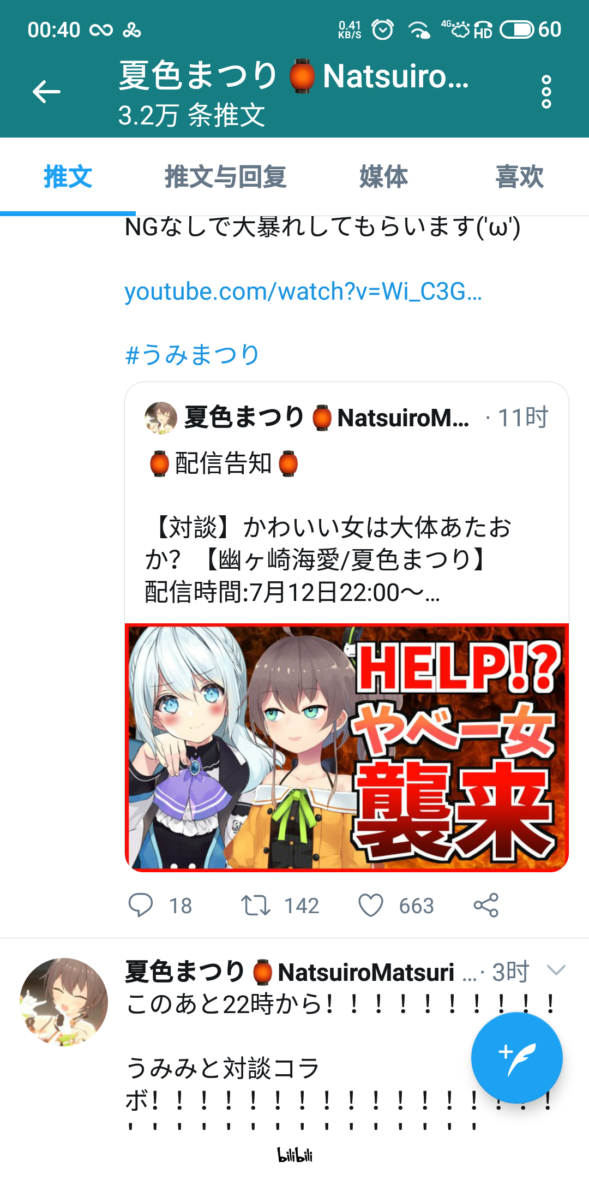The image size is (589, 1179).
Task: Go back with the arrow icon
Action: [x=46, y=91]
